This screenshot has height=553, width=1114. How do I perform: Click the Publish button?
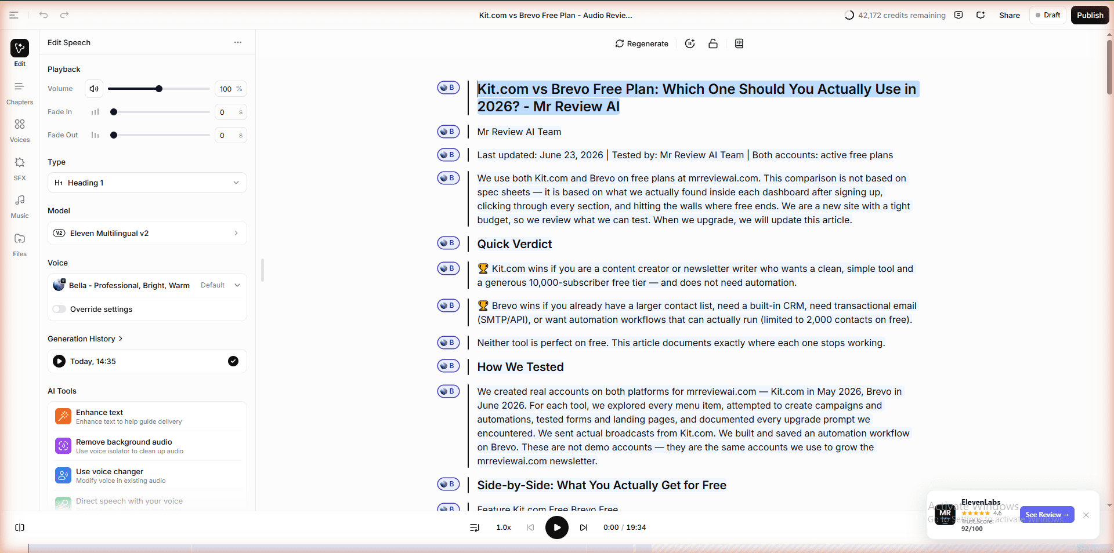coord(1090,15)
